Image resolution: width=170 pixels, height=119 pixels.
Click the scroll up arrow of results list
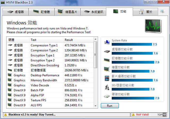95,39
